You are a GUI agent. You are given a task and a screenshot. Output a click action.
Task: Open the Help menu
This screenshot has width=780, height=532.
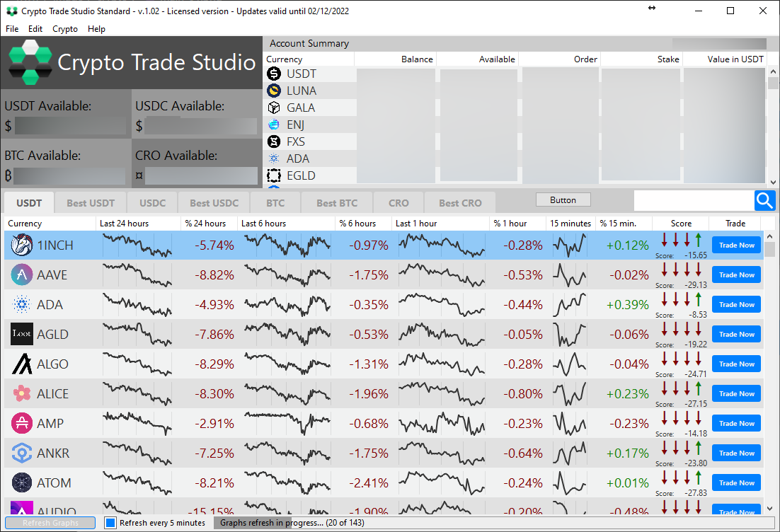click(96, 29)
